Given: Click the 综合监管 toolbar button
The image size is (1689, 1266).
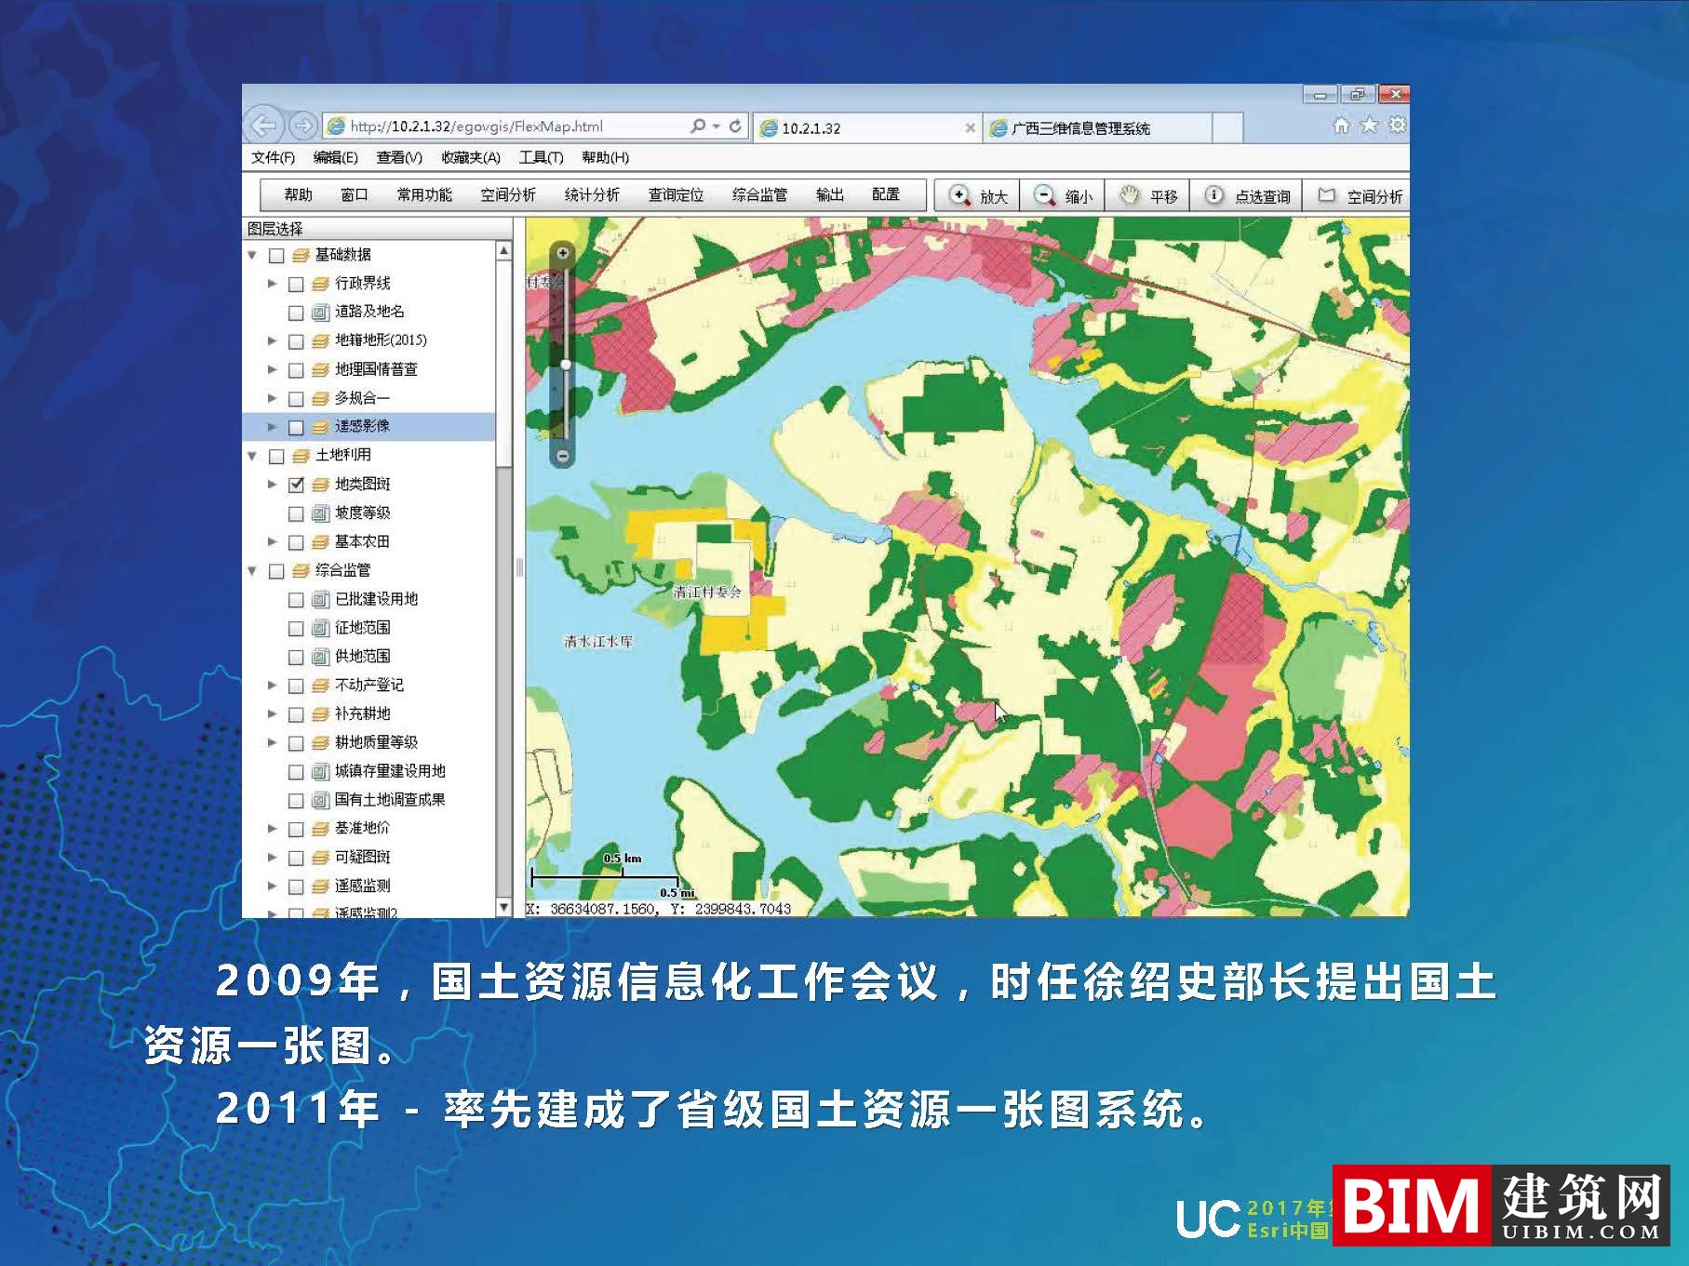Looking at the screenshot, I should pos(758,194).
